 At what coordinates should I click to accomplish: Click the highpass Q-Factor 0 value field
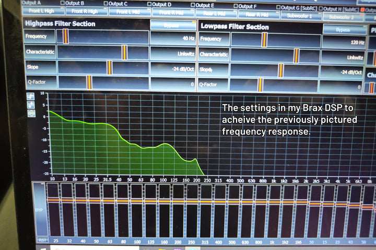pyautogui.click(x=174, y=84)
